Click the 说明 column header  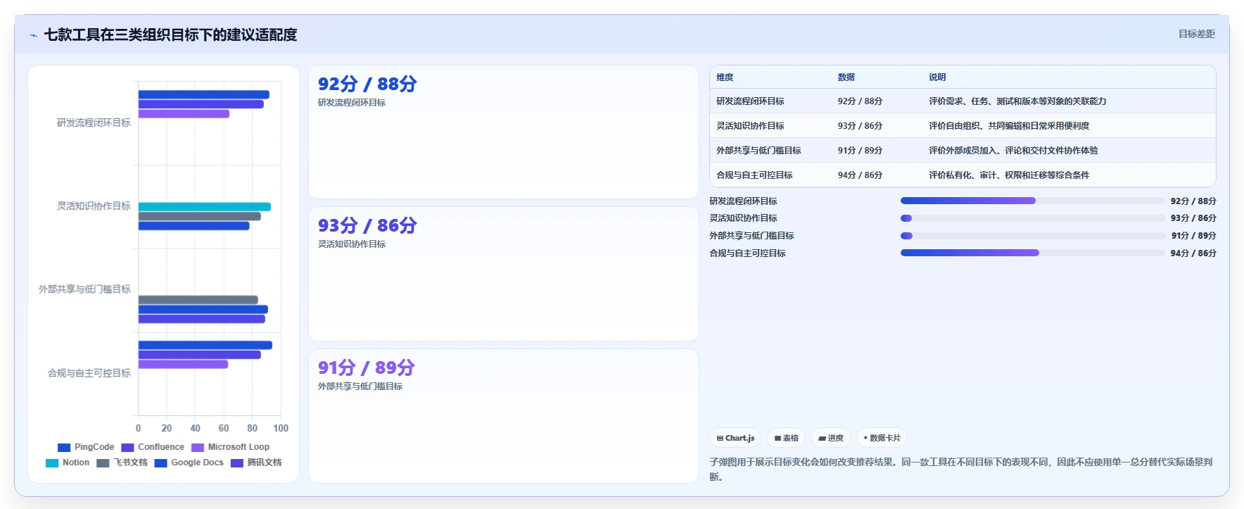click(937, 77)
